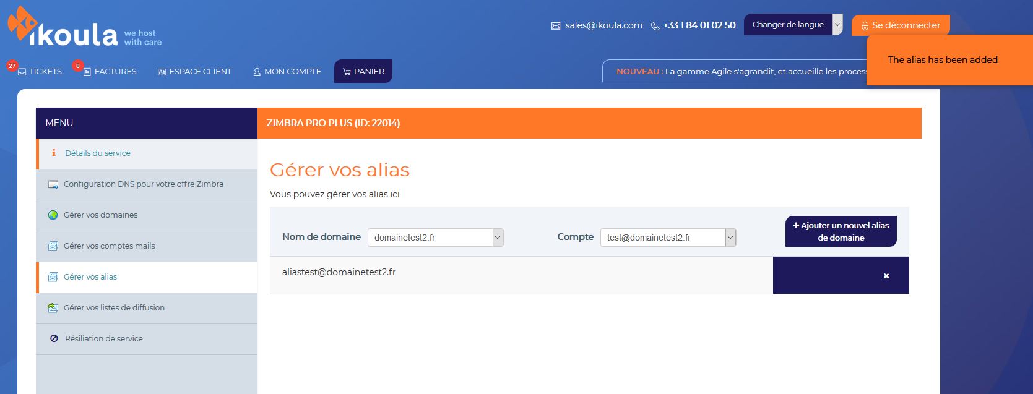Select Détails du service in menu
Viewport: 1033px width, 394px height.
point(147,153)
